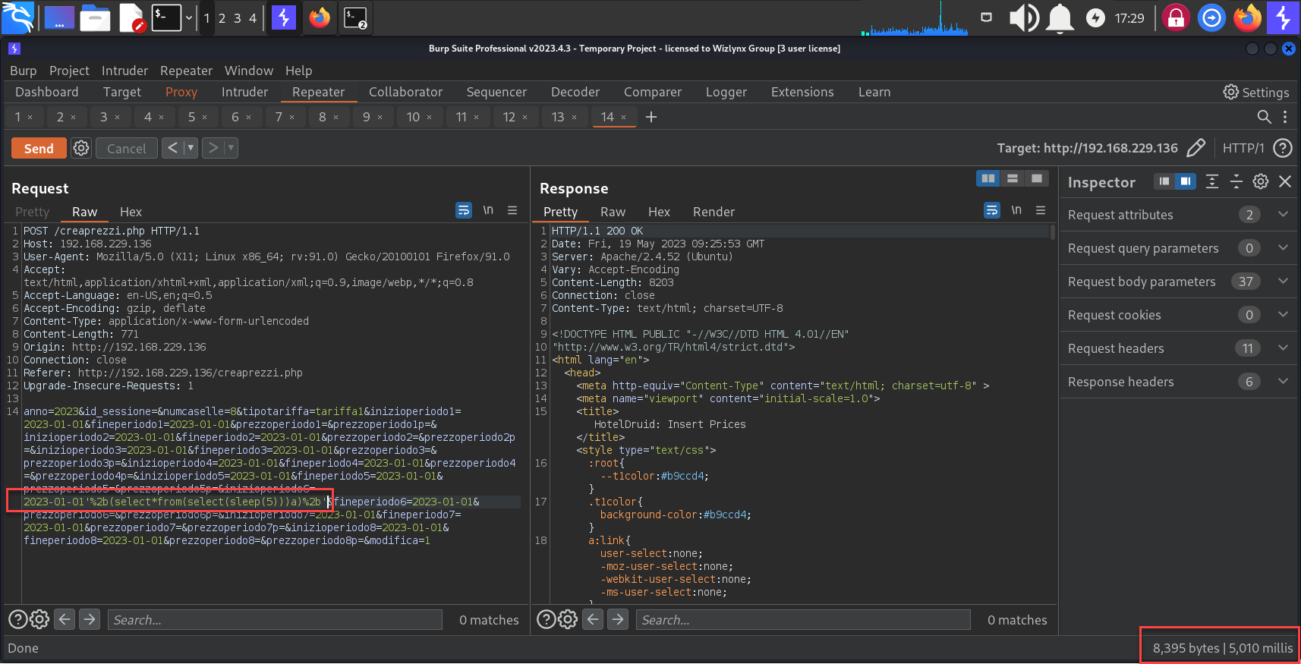Collapse all Inspector sections icon
Viewport: 1301px width, 664px height.
pos(1236,181)
